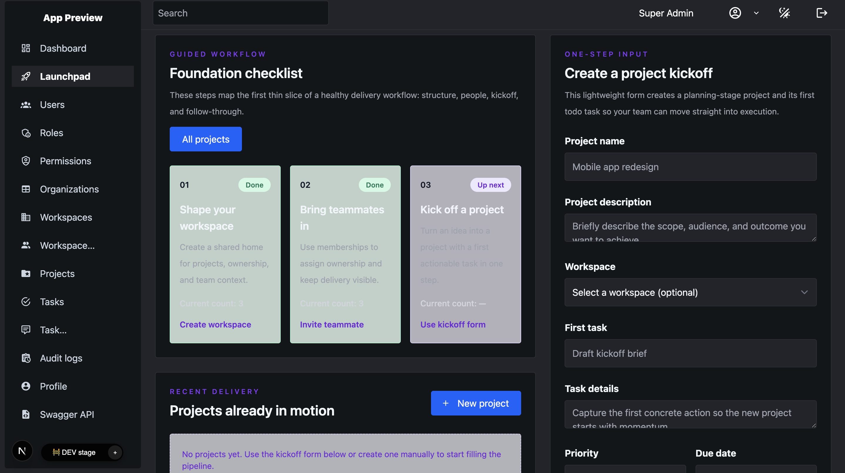Click the Shape your workspace card heading
This screenshot has height=473, width=845.
click(x=208, y=218)
